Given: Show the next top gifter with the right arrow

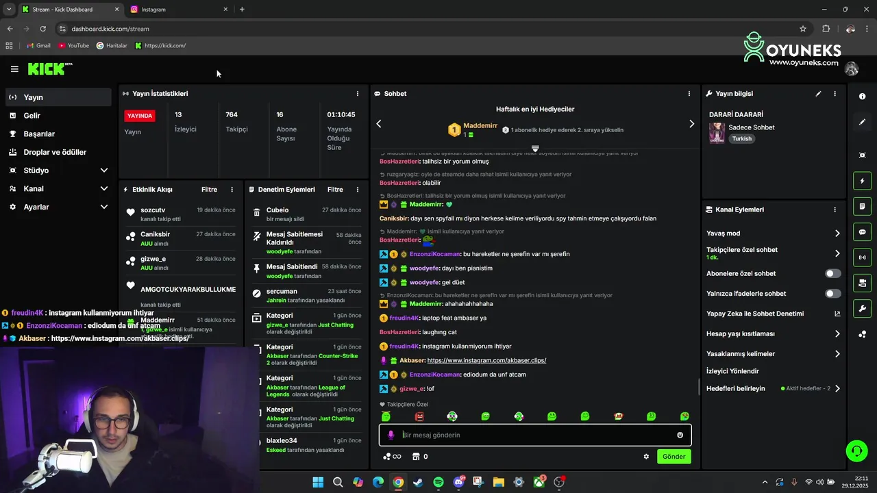Looking at the screenshot, I should click(x=691, y=124).
